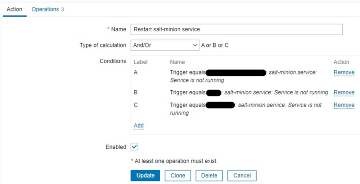Click the Enabled label text
360x184 pixels.
116,147
